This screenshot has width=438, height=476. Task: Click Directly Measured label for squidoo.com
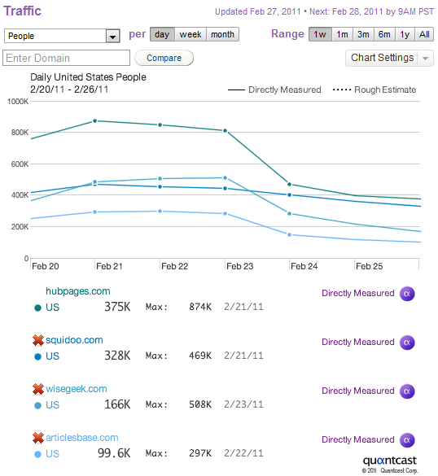click(x=358, y=342)
